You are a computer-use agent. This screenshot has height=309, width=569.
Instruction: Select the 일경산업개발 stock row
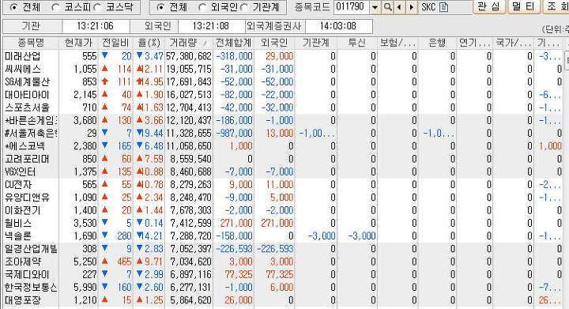[283, 249]
